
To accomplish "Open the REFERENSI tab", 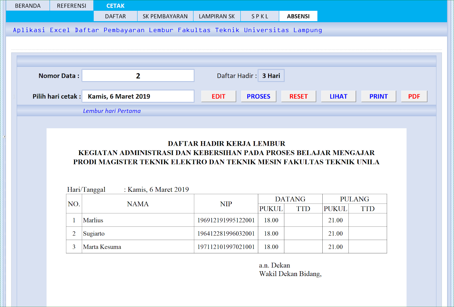I will coord(72,5).
